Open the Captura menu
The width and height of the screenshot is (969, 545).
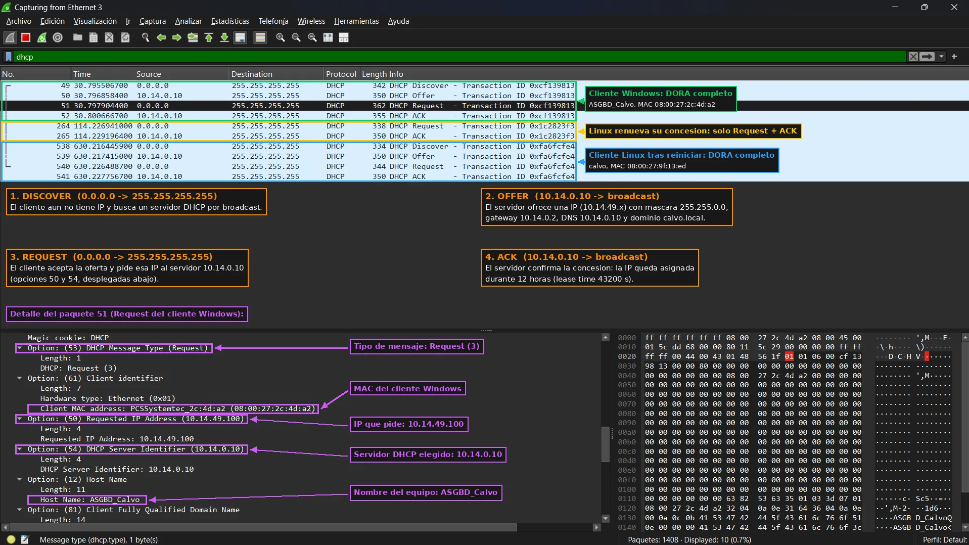tap(153, 21)
